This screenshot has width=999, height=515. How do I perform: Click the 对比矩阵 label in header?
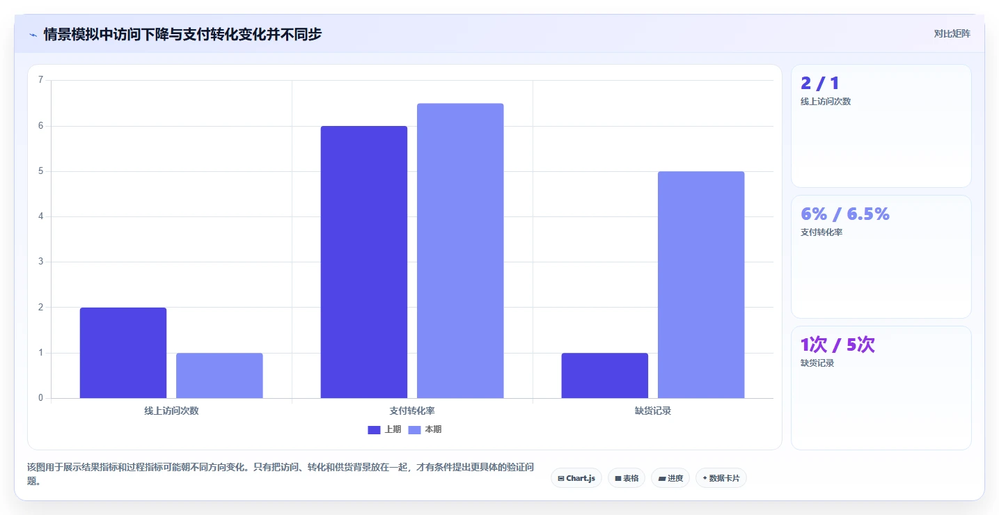(x=952, y=33)
